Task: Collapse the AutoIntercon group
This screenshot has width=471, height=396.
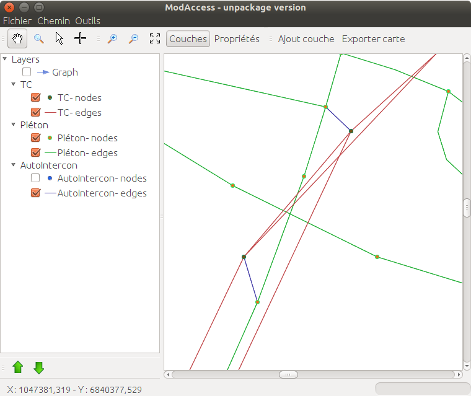Action: tap(13, 165)
